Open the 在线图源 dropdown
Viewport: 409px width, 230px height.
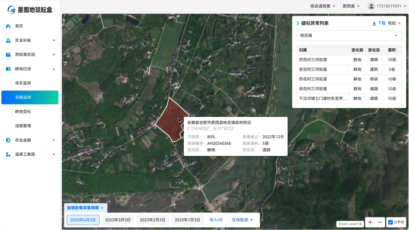coord(242,220)
